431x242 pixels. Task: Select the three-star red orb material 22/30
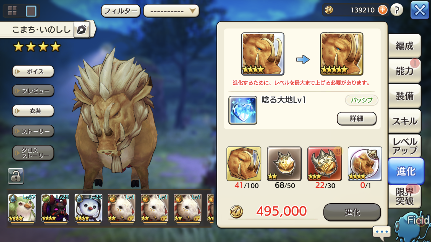(x=325, y=164)
